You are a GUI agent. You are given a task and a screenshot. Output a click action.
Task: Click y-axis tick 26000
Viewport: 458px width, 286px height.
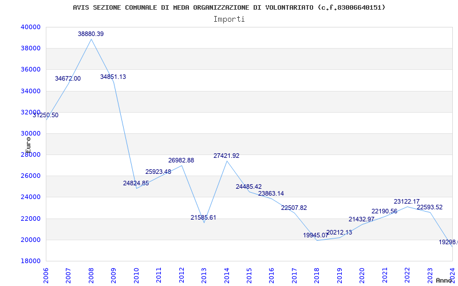click(x=30, y=176)
